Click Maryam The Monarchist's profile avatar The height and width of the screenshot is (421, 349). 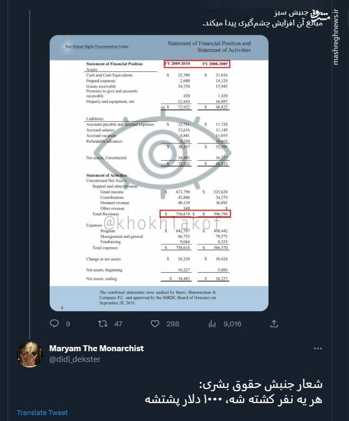pos(30,354)
